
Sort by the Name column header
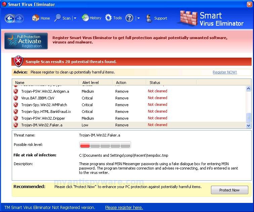click(x=45, y=82)
